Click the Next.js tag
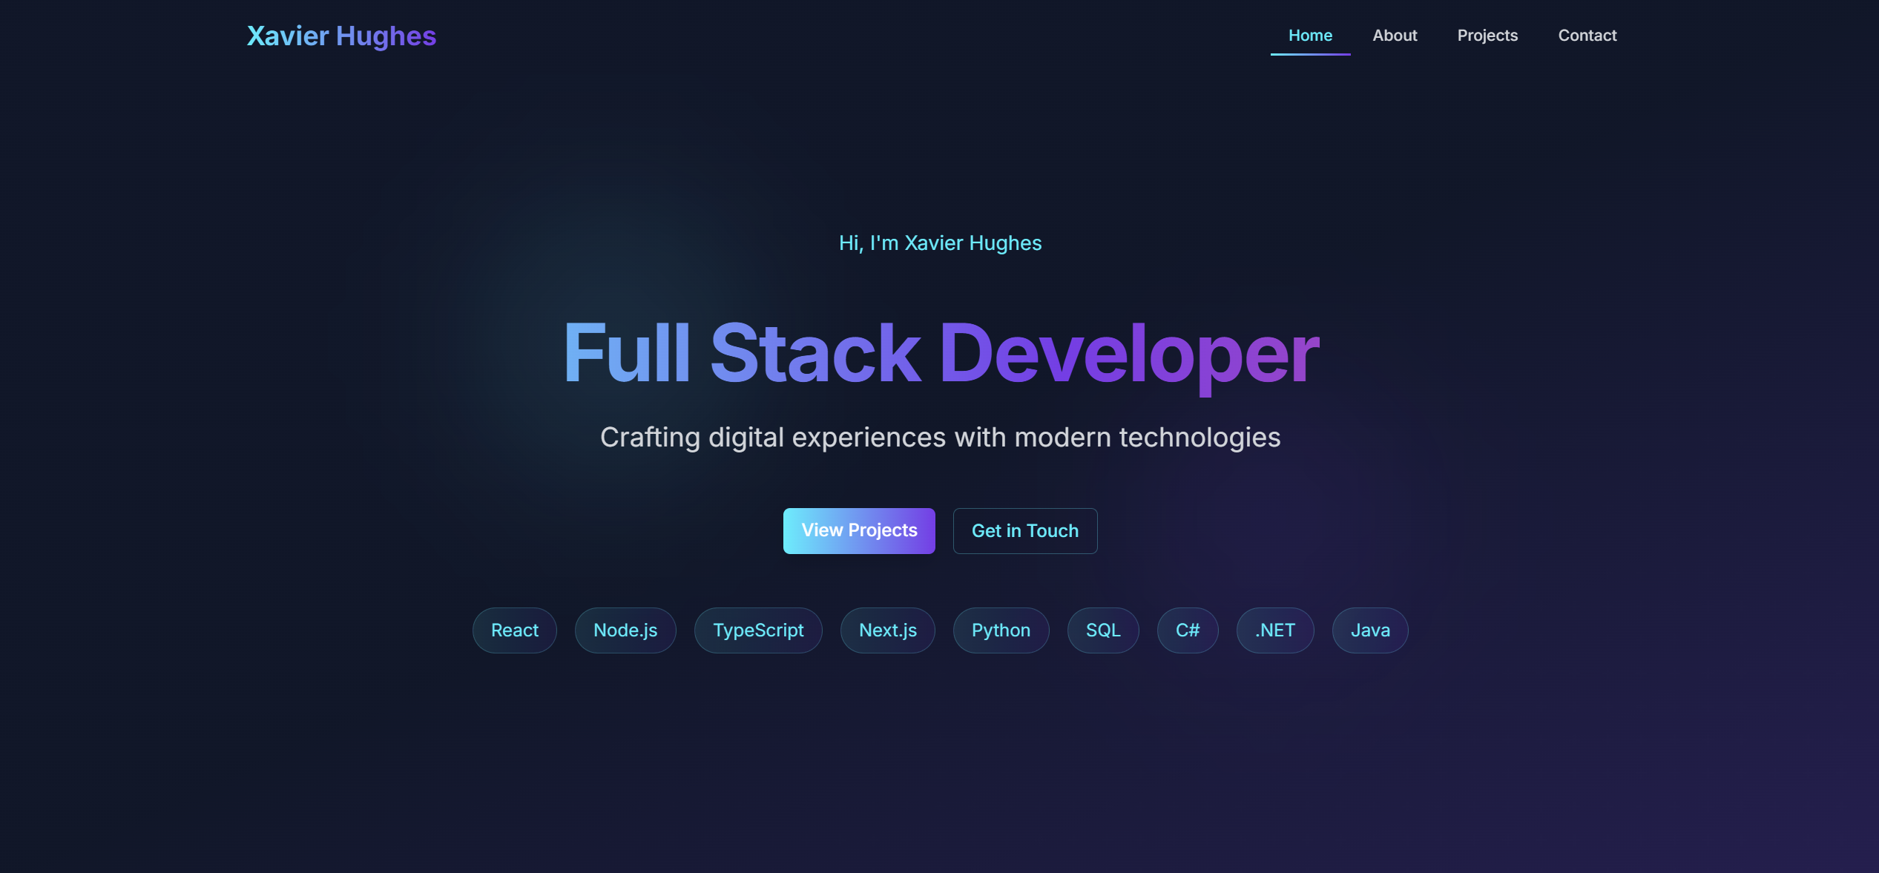Viewport: 1879px width, 873px height. tap(888, 630)
